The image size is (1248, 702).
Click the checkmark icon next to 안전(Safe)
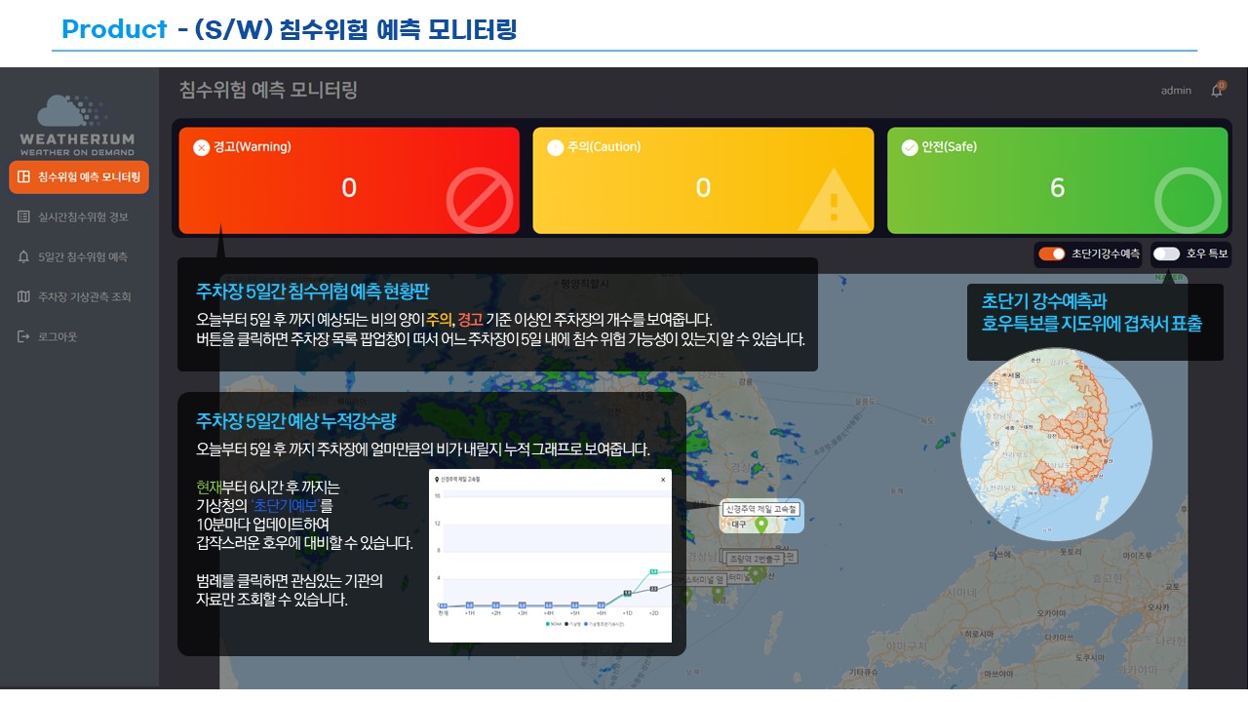pyautogui.click(x=910, y=147)
